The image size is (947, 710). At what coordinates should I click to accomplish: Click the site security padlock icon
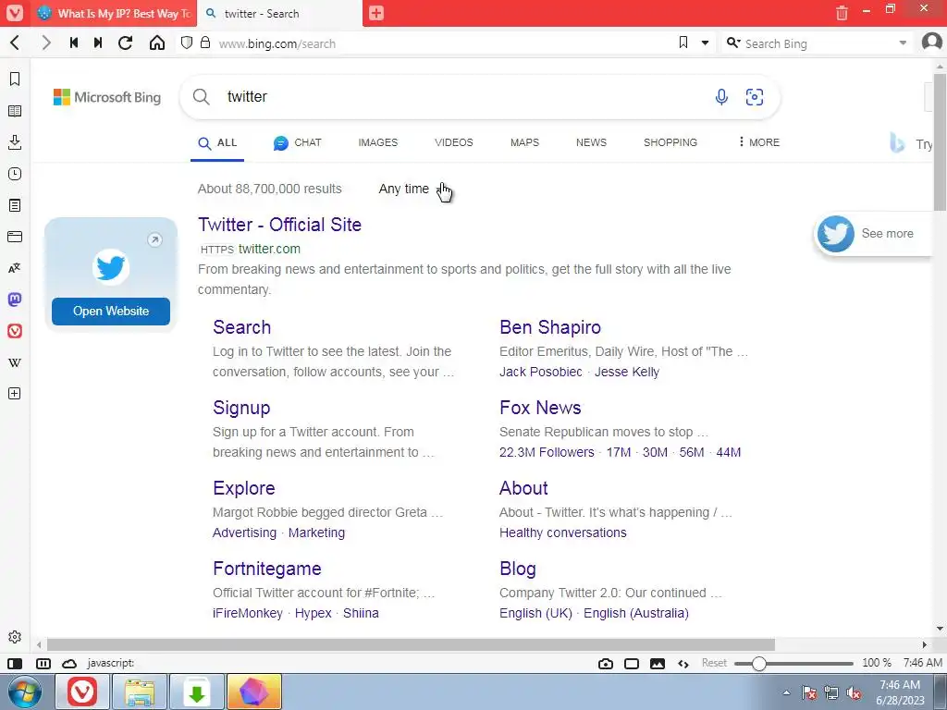[205, 43]
